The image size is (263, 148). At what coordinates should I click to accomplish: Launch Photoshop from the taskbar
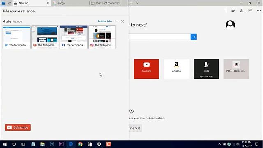pyautogui.click(x=52, y=144)
